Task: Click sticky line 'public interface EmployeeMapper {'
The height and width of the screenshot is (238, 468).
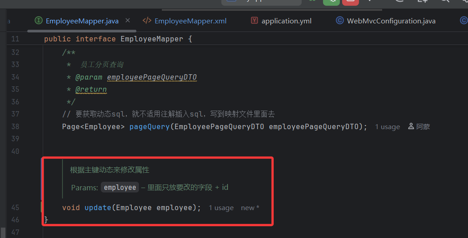Action: click(118, 39)
